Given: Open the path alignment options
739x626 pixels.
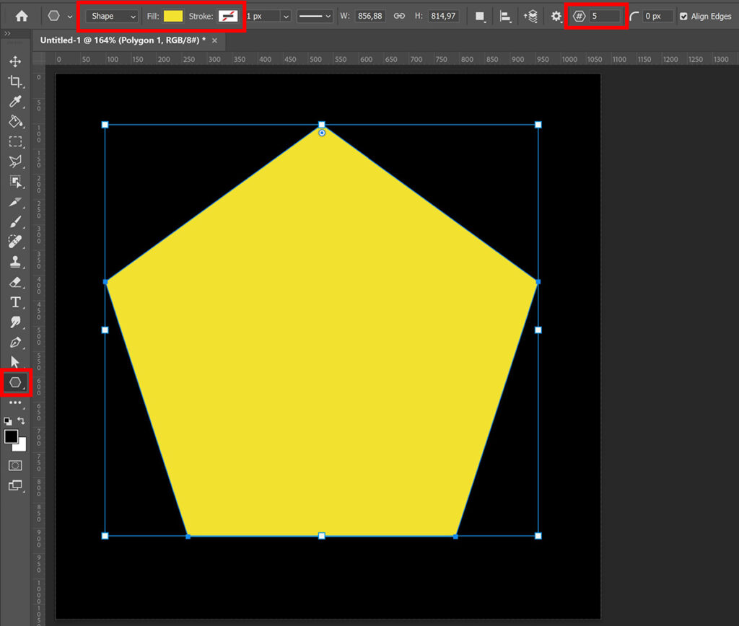Looking at the screenshot, I should click(504, 15).
